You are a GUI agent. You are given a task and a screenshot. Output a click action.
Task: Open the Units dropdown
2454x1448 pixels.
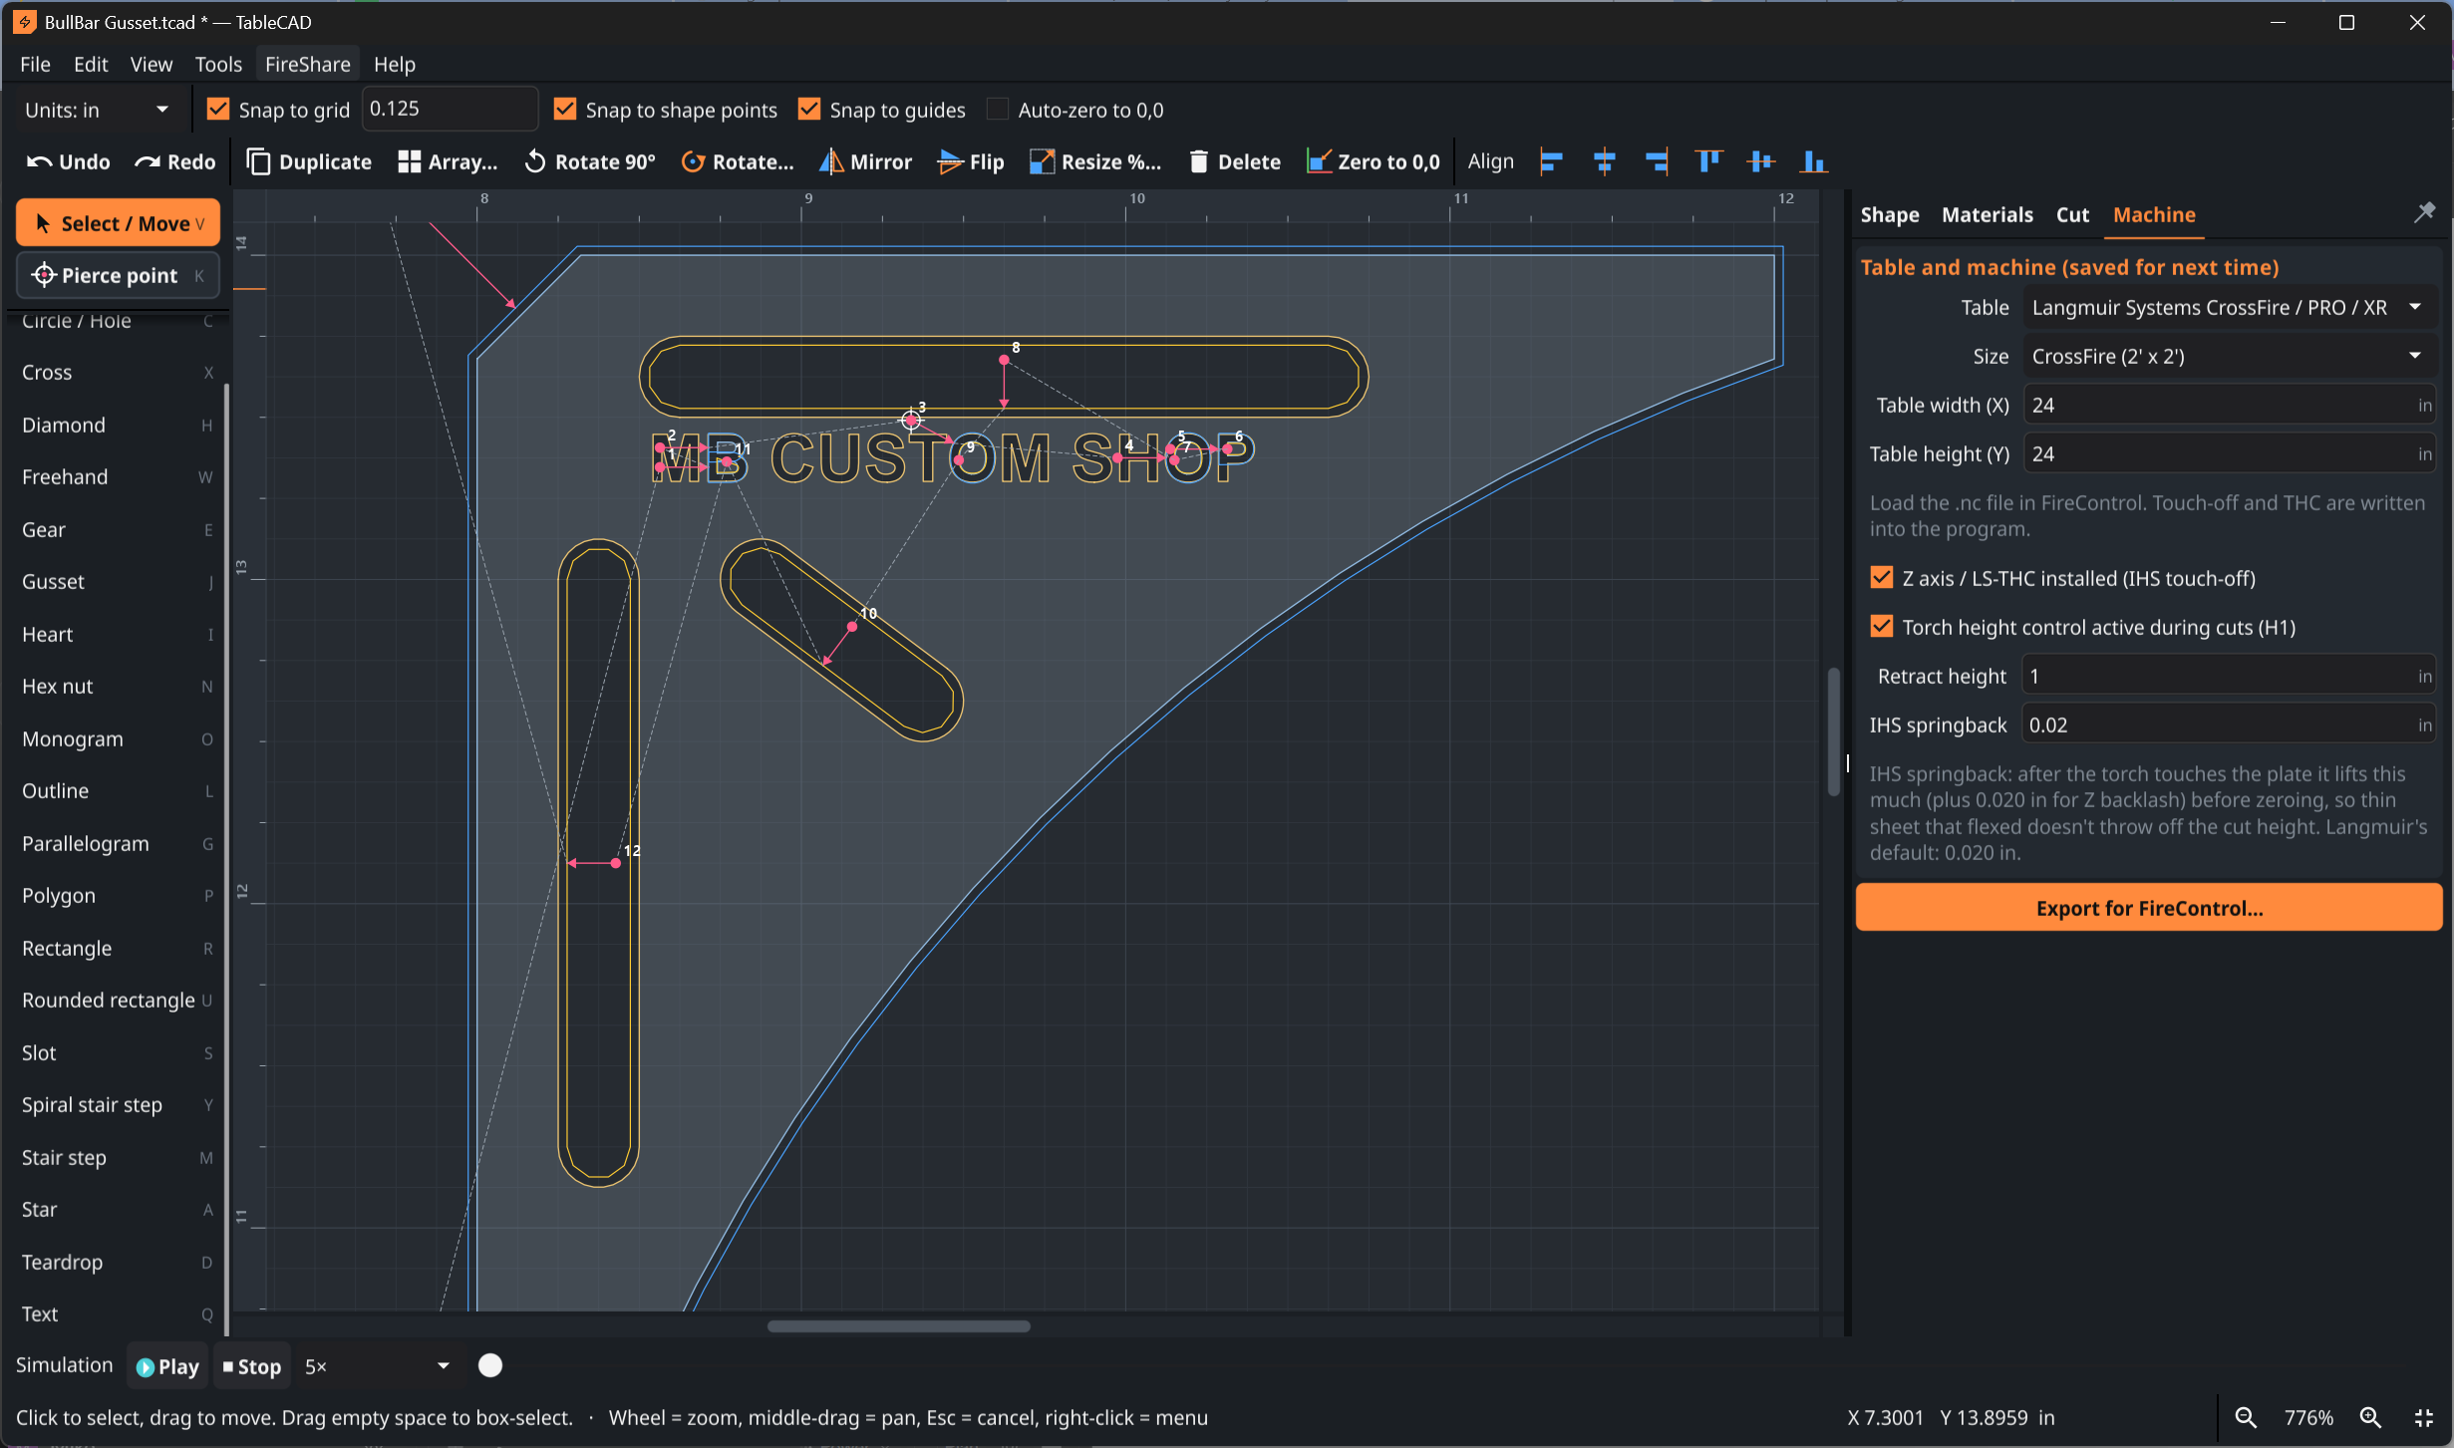point(97,109)
